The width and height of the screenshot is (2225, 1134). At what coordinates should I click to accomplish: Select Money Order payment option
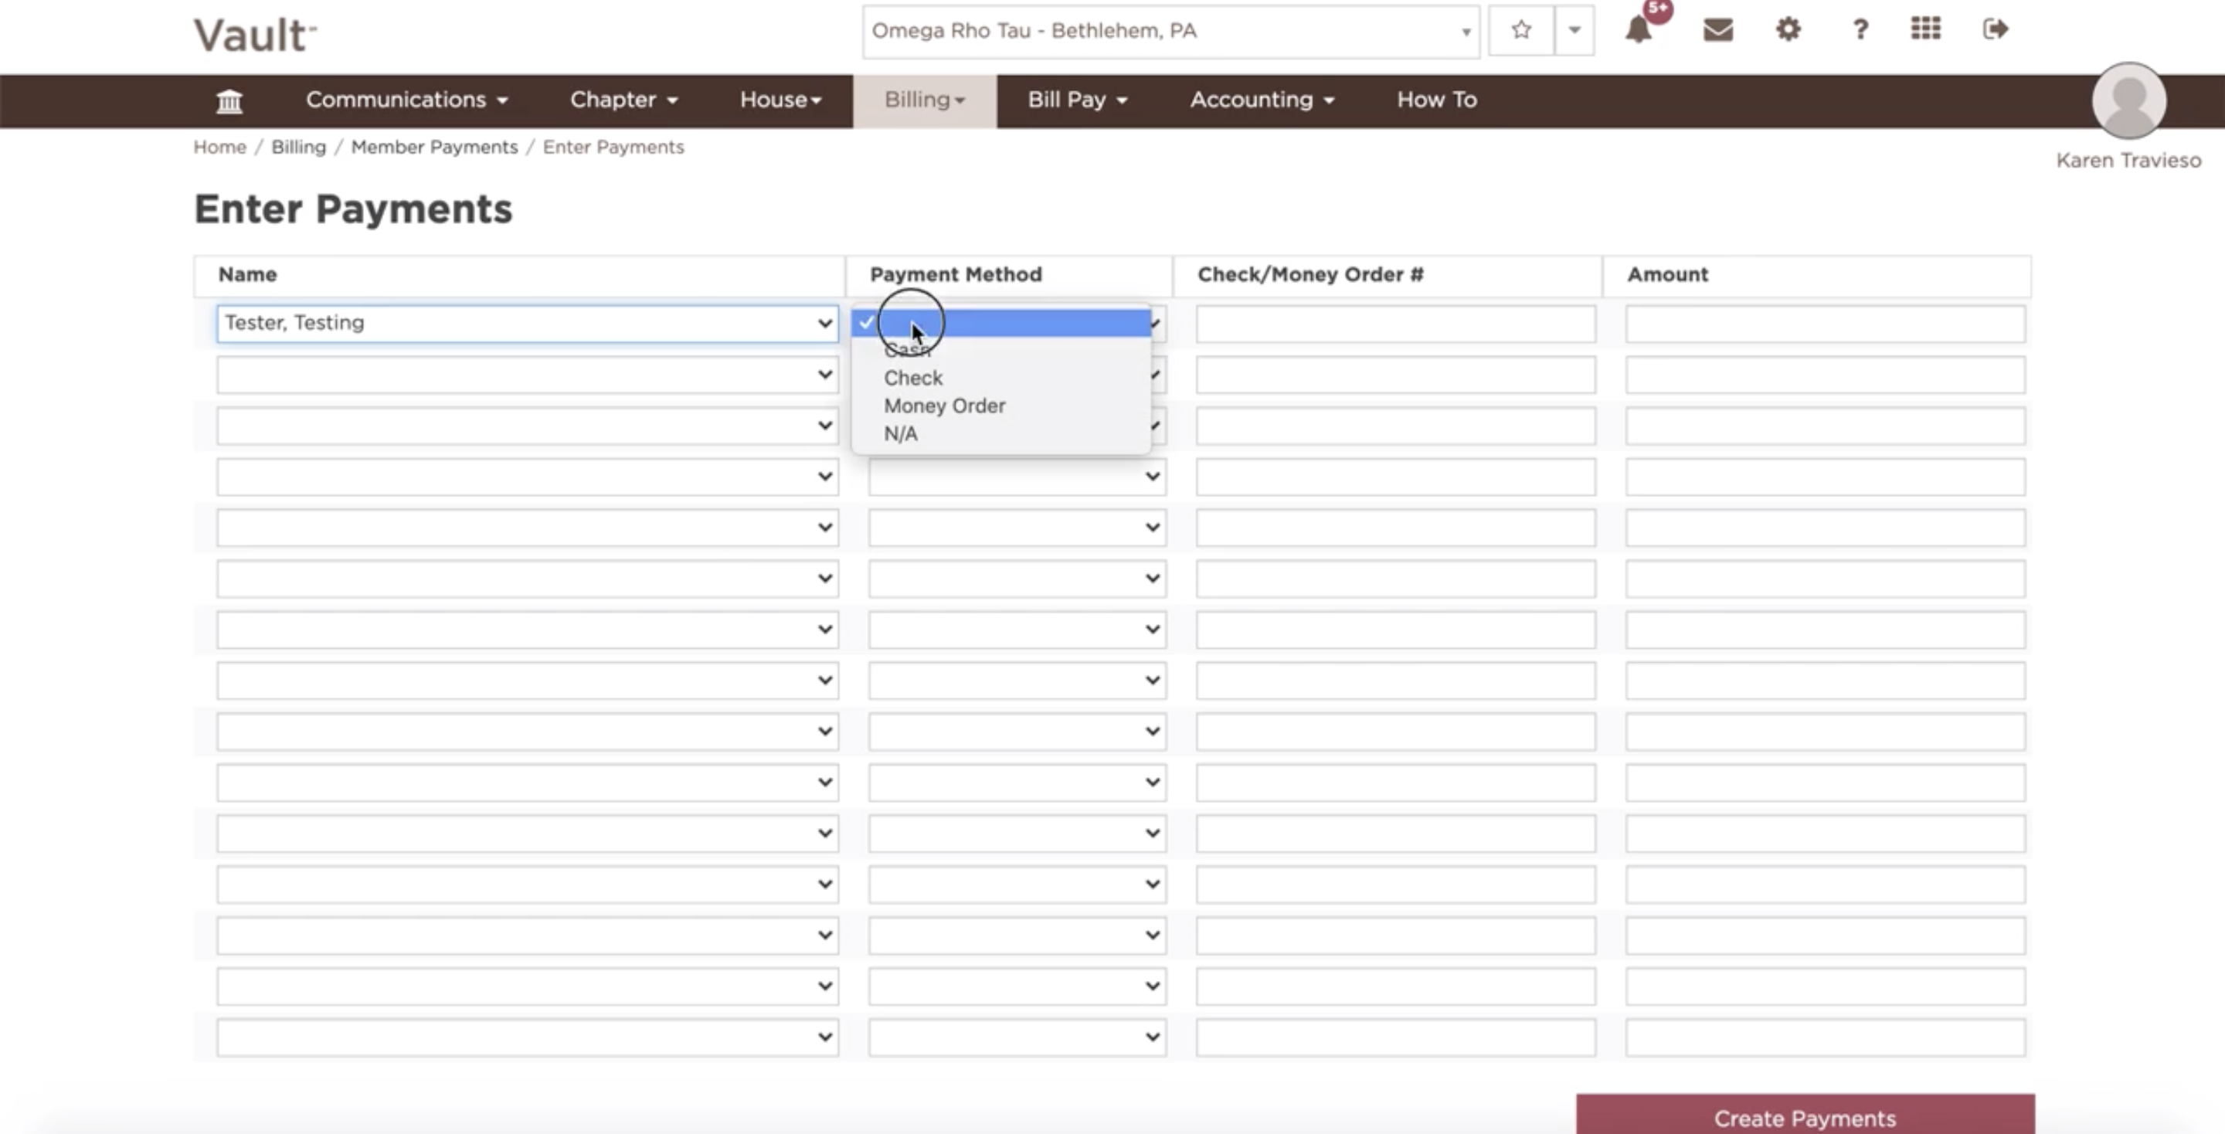[x=944, y=406]
